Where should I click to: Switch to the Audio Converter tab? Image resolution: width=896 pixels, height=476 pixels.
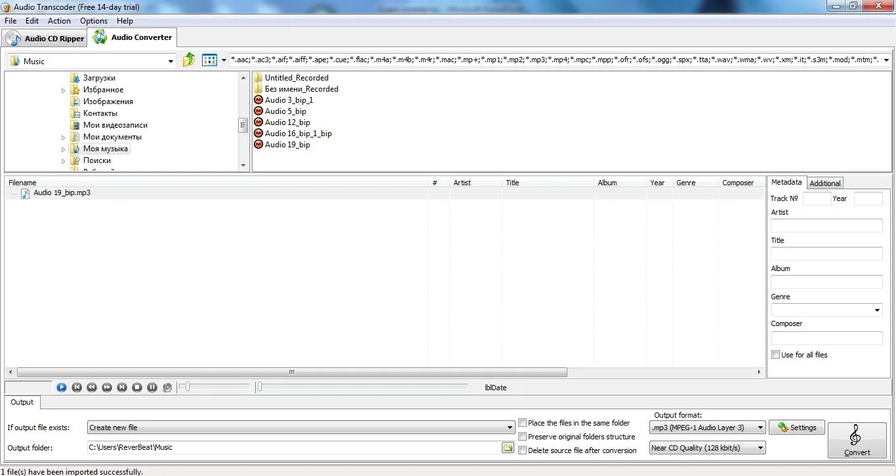(x=132, y=37)
